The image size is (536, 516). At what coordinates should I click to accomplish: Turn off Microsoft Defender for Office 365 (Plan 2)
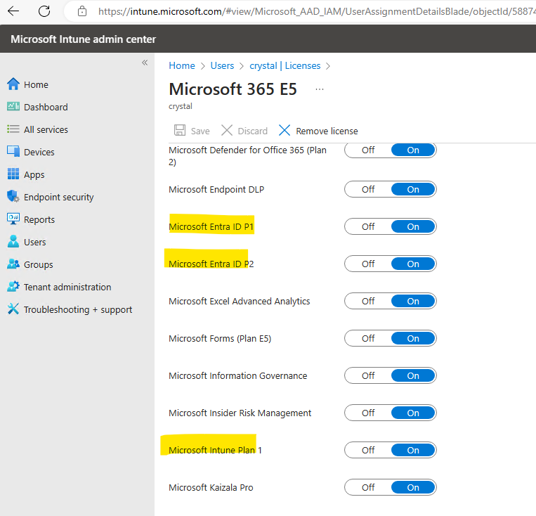tap(368, 150)
